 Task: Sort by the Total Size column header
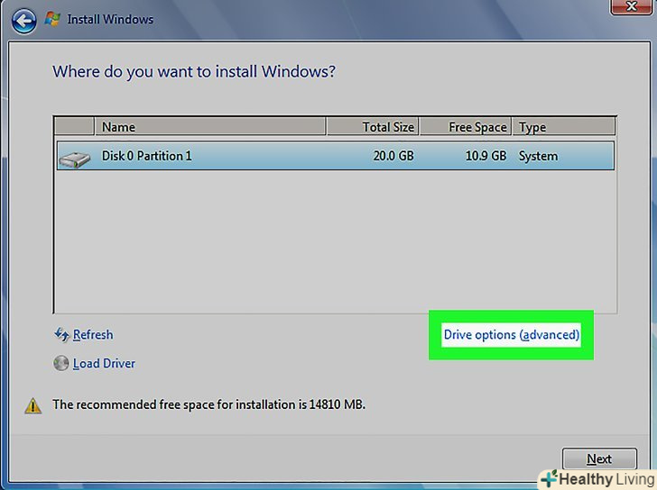(373, 127)
